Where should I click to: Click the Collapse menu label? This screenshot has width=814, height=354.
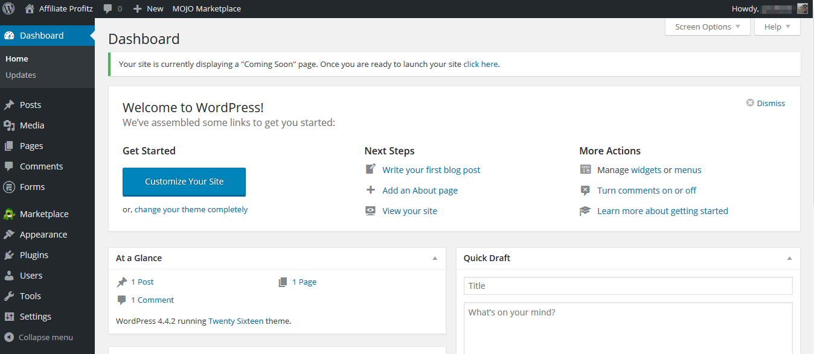46,337
